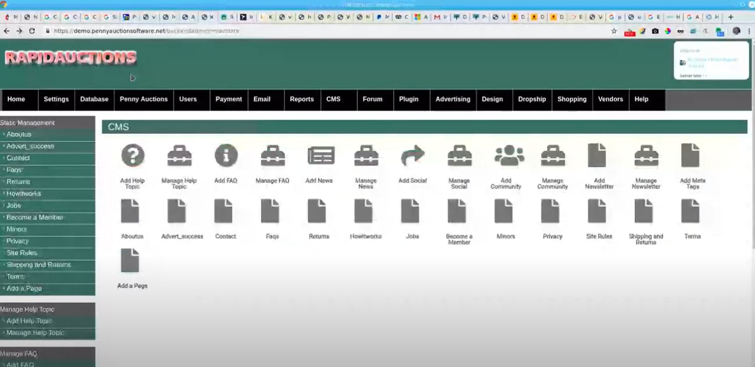Open the Dropship menu
This screenshot has width=755, height=367.
(532, 100)
